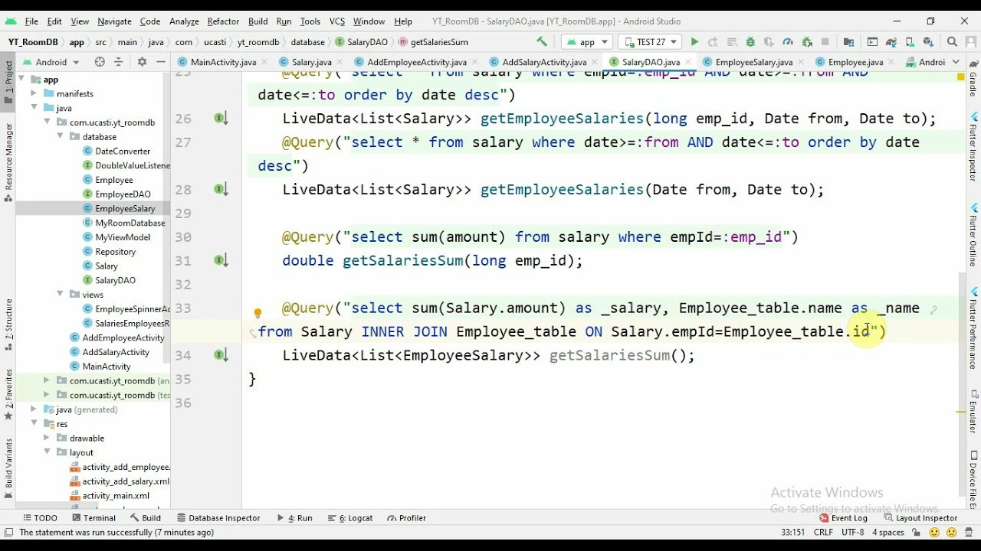Open the Profiler tool window
981x551 pixels.
405,518
